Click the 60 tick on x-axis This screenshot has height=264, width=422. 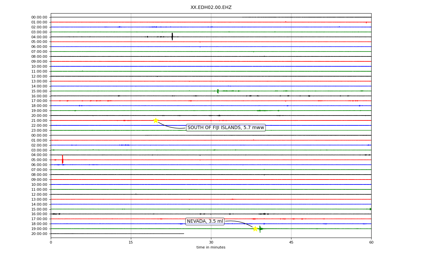[371, 242]
